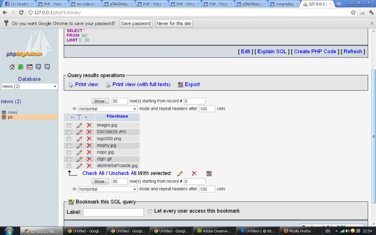Switch to the 'จากฐานข้อมูล' browser tab

coord(284,4)
